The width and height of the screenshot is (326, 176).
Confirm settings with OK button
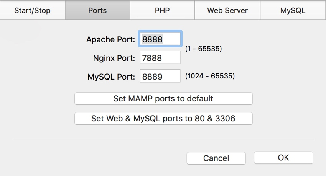pyautogui.click(x=283, y=158)
